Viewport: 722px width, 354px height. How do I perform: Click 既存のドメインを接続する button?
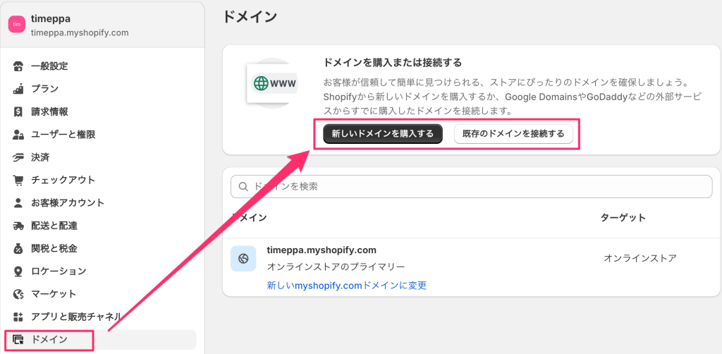coord(513,133)
